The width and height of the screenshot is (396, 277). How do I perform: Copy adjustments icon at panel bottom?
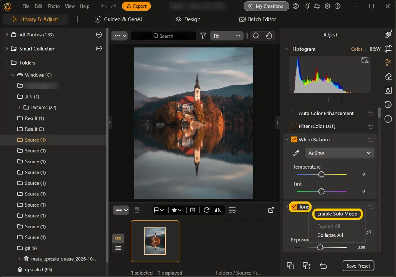(290, 266)
